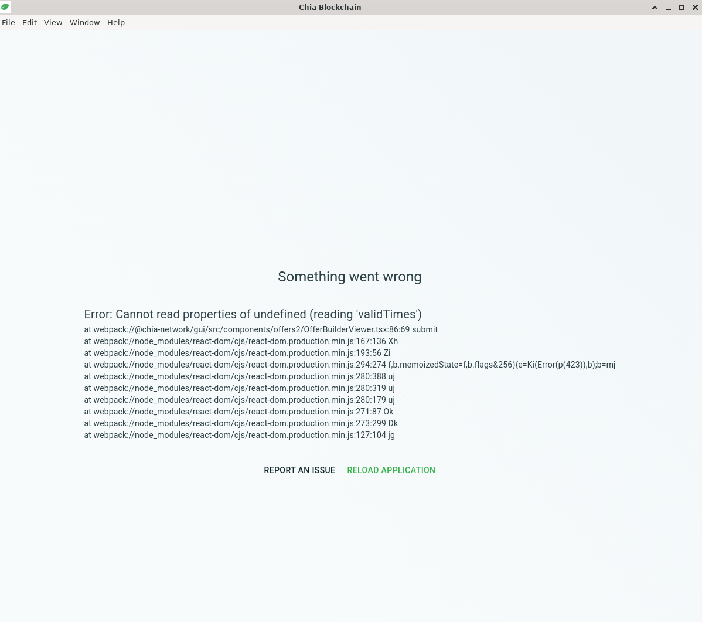The height and width of the screenshot is (622, 702).
Task: Click the final stack line ending in '127:104 jg'
Action: 239,435
